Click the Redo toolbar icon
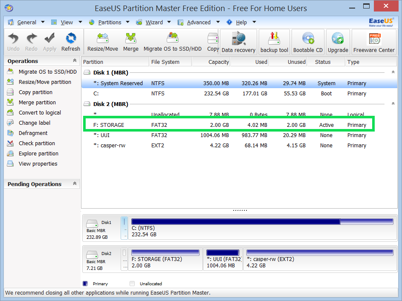The height and width of the screenshot is (301, 402). click(31, 42)
